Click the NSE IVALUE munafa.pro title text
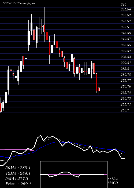Image resolution: width=134 pixels, height=188 pixels. (x=19, y=3)
